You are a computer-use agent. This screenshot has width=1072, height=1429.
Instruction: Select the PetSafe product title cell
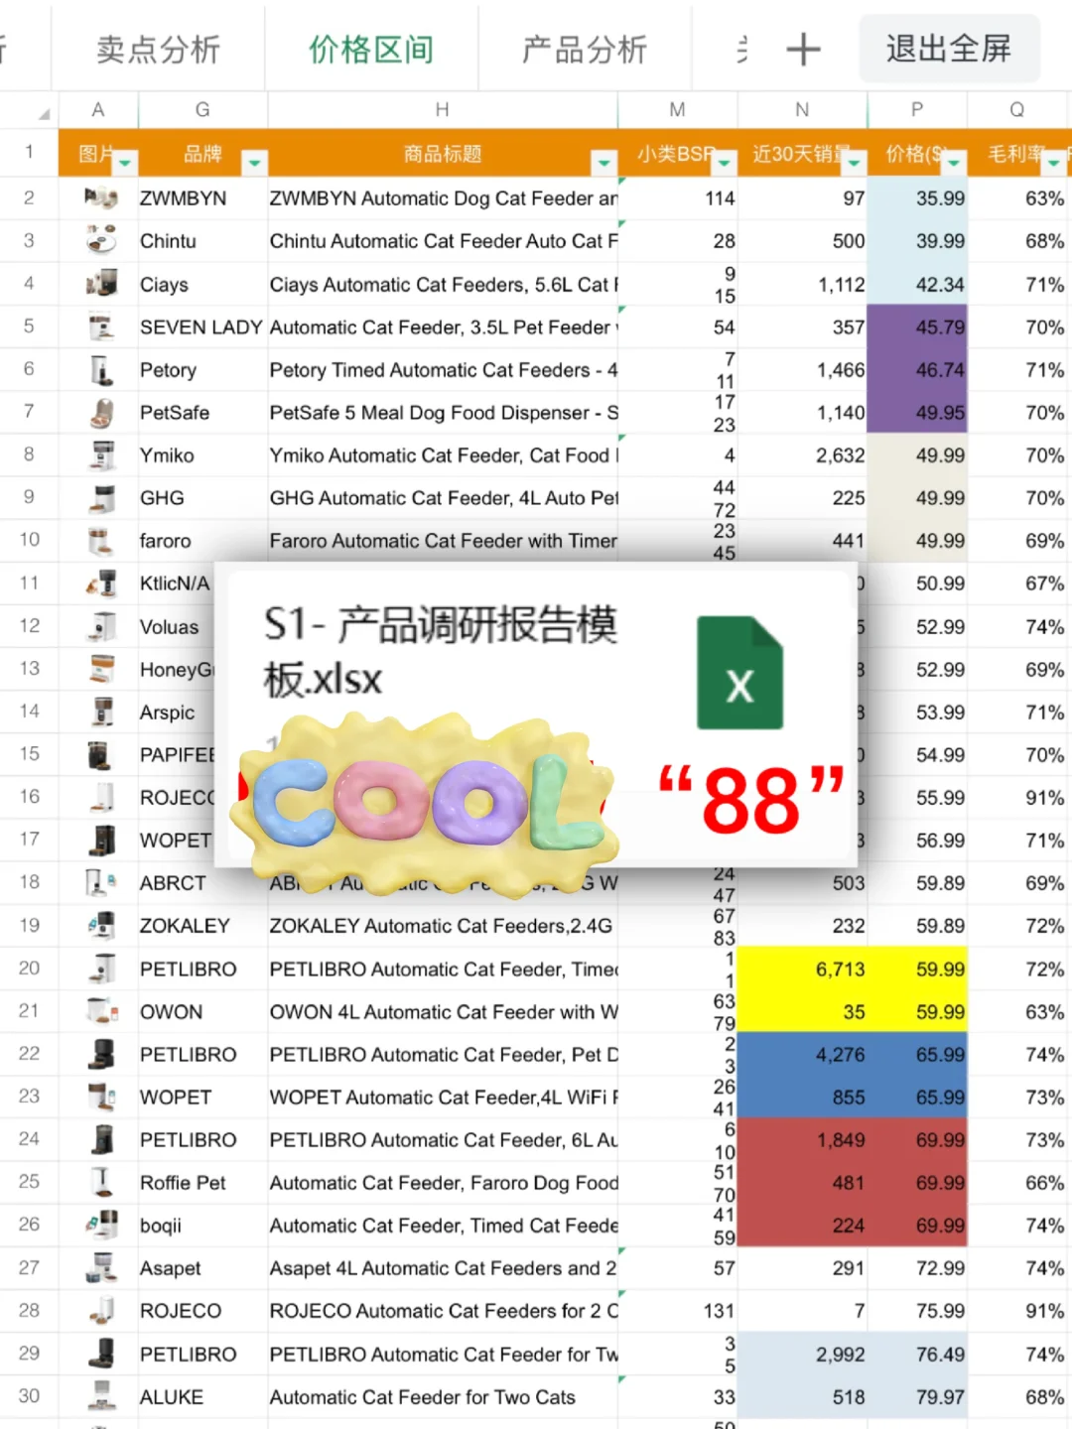pyautogui.click(x=443, y=413)
